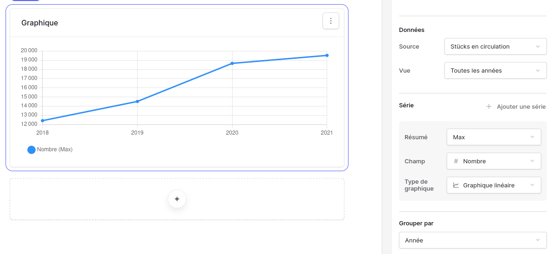Screen dimensions: 551x254
Task: Click the 2020 data point on the chart
Action: 232,63
